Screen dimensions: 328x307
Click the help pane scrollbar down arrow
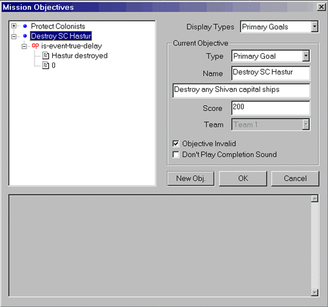[315, 292]
